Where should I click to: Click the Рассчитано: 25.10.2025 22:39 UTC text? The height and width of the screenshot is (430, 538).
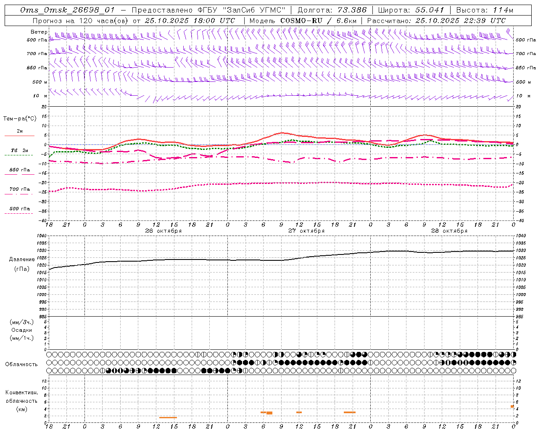(x=436, y=20)
